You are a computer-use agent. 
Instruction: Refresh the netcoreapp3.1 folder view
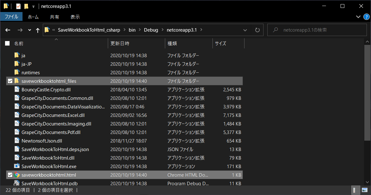point(257,30)
